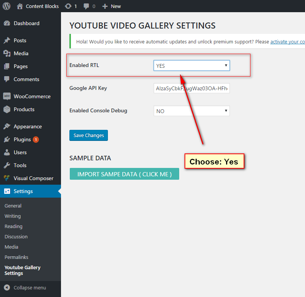Click the Collapse menu arrow icon
Image resolution: width=305 pixels, height=297 pixels.
click(x=7, y=287)
